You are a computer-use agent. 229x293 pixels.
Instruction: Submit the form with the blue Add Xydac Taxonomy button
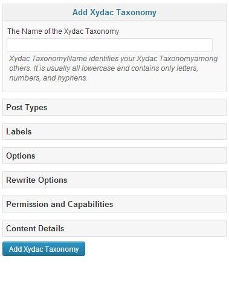click(44, 249)
